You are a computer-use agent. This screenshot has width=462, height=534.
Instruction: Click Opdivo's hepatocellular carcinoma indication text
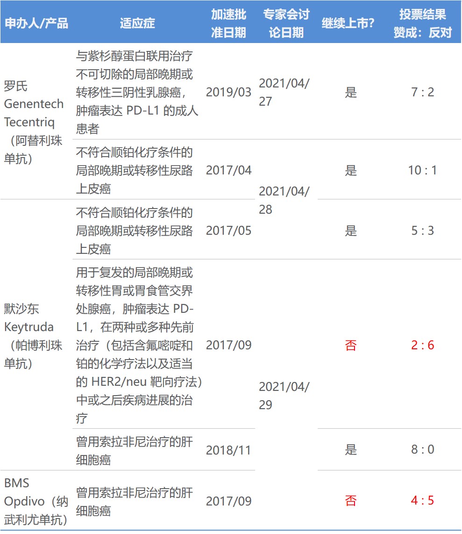coord(135,501)
